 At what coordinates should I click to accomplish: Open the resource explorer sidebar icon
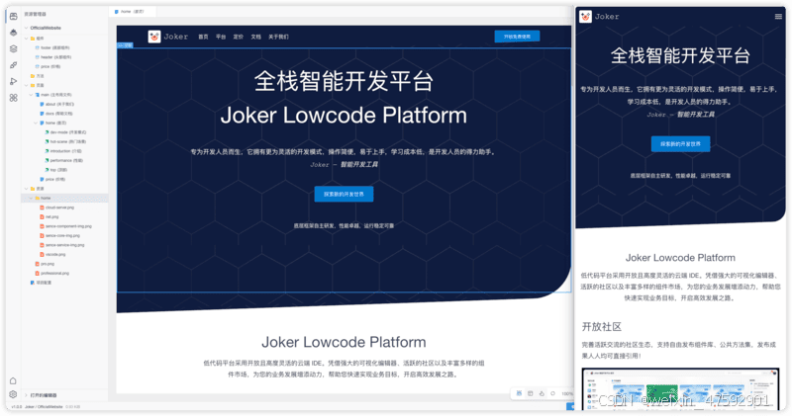point(13,16)
